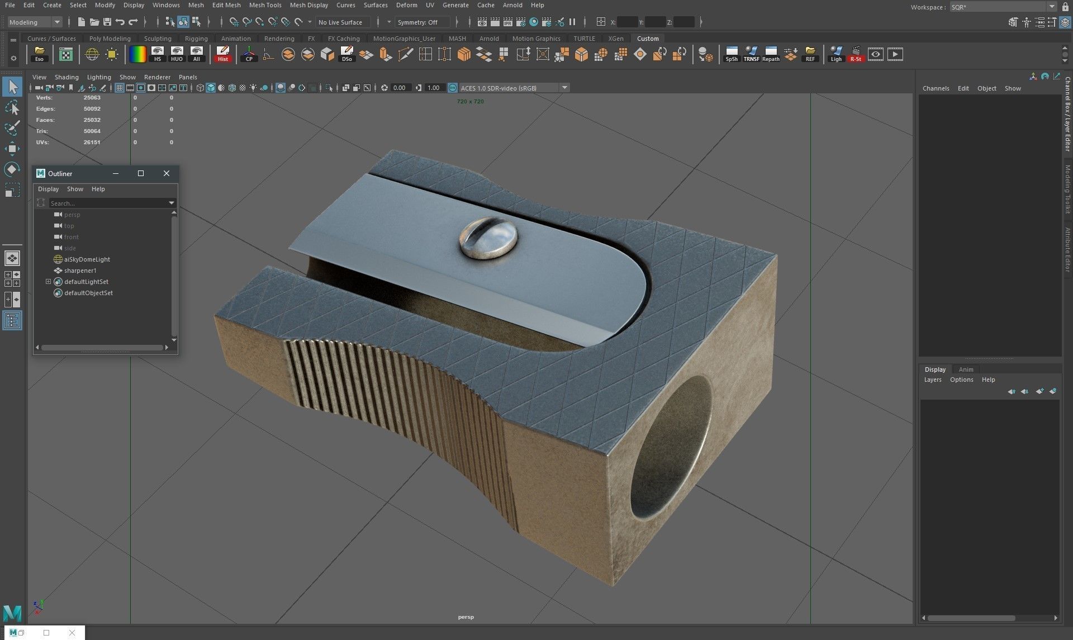Viewport: 1073px width, 640px height.
Task: Open the Anim tab in layer editor
Action: click(x=966, y=369)
